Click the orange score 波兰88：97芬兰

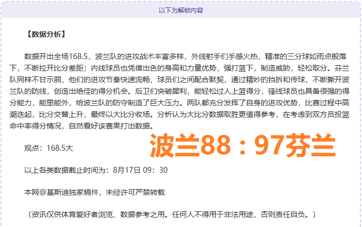pos(243,146)
